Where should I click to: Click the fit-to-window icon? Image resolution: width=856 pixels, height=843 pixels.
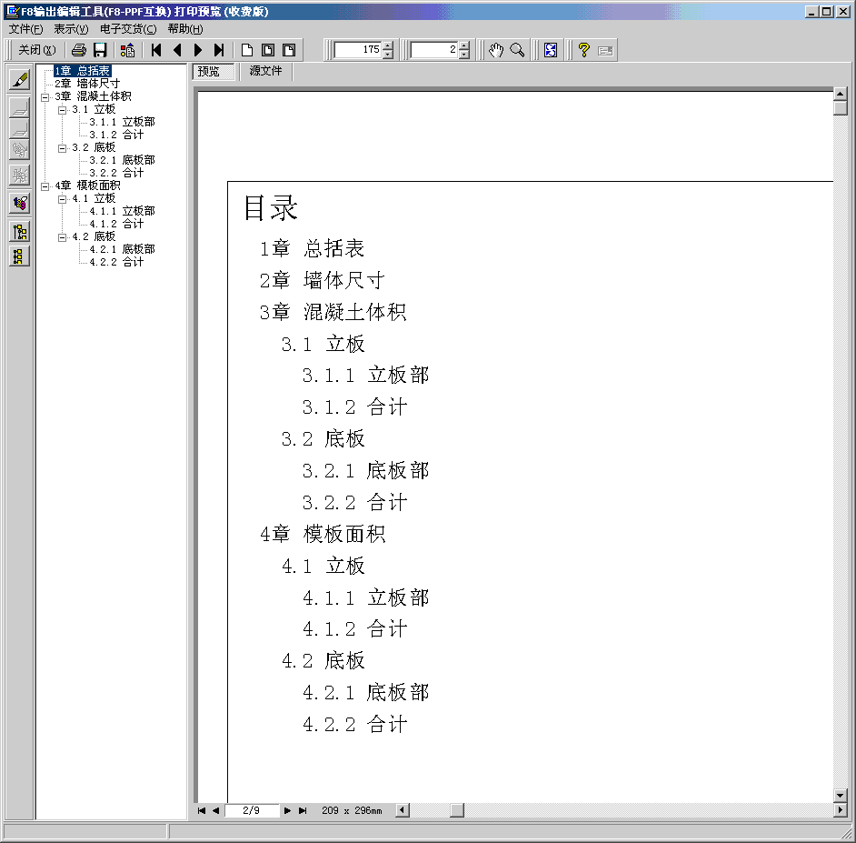(551, 50)
